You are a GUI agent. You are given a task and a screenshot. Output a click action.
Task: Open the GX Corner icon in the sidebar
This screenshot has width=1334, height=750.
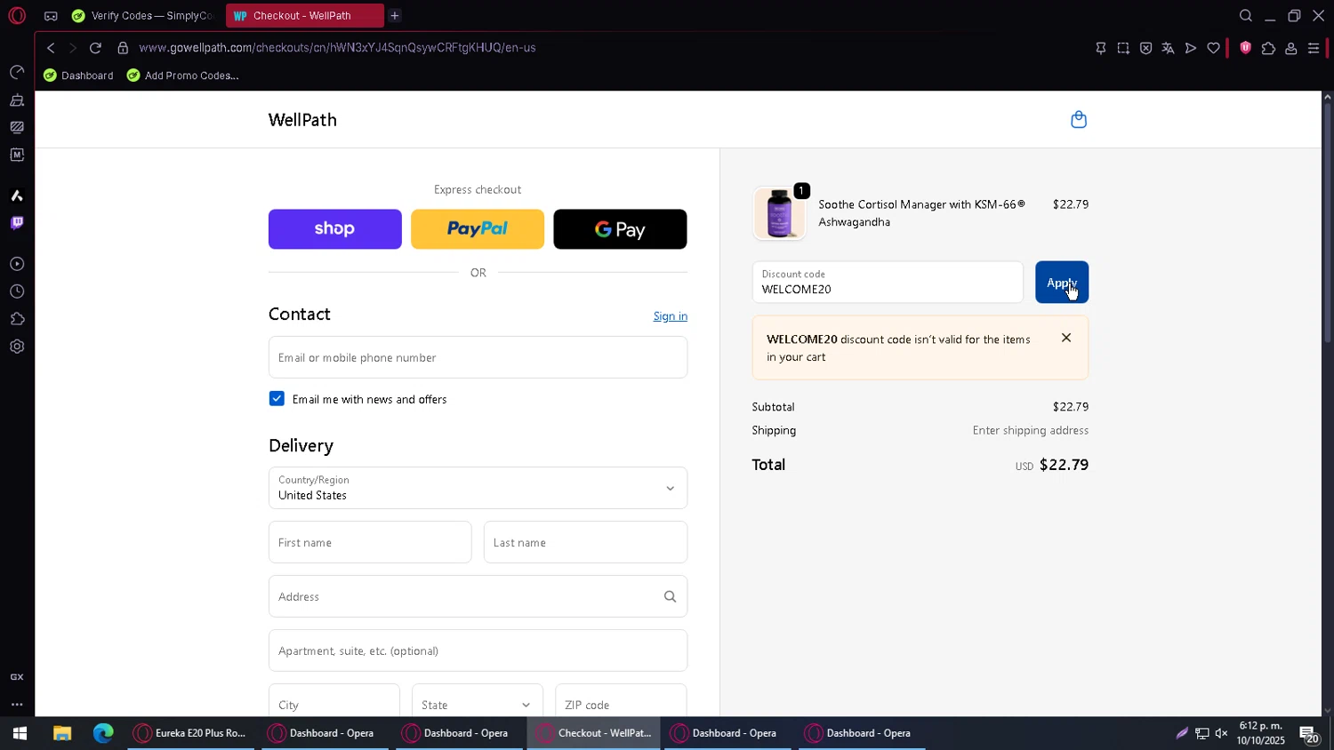point(17,677)
